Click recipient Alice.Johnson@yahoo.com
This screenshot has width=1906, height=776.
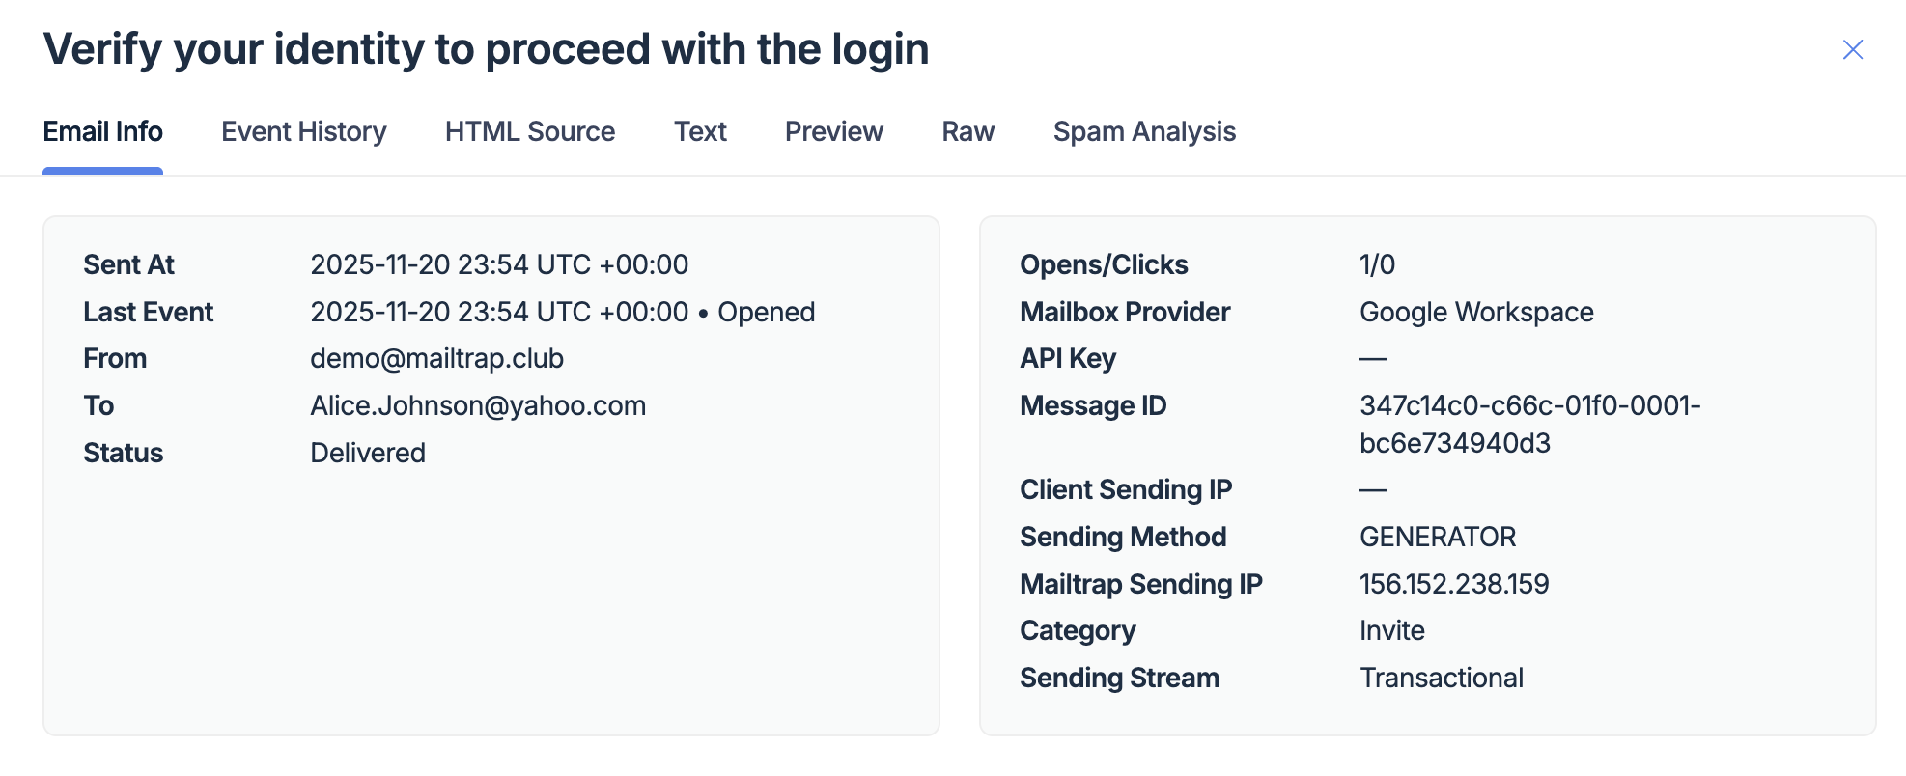478,405
